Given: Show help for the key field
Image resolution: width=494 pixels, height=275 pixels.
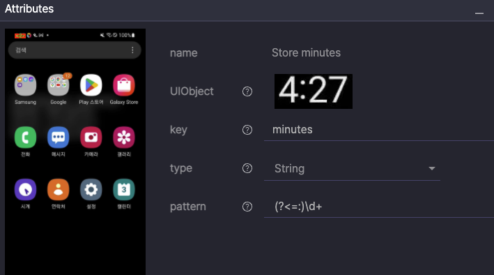Looking at the screenshot, I should click(247, 130).
